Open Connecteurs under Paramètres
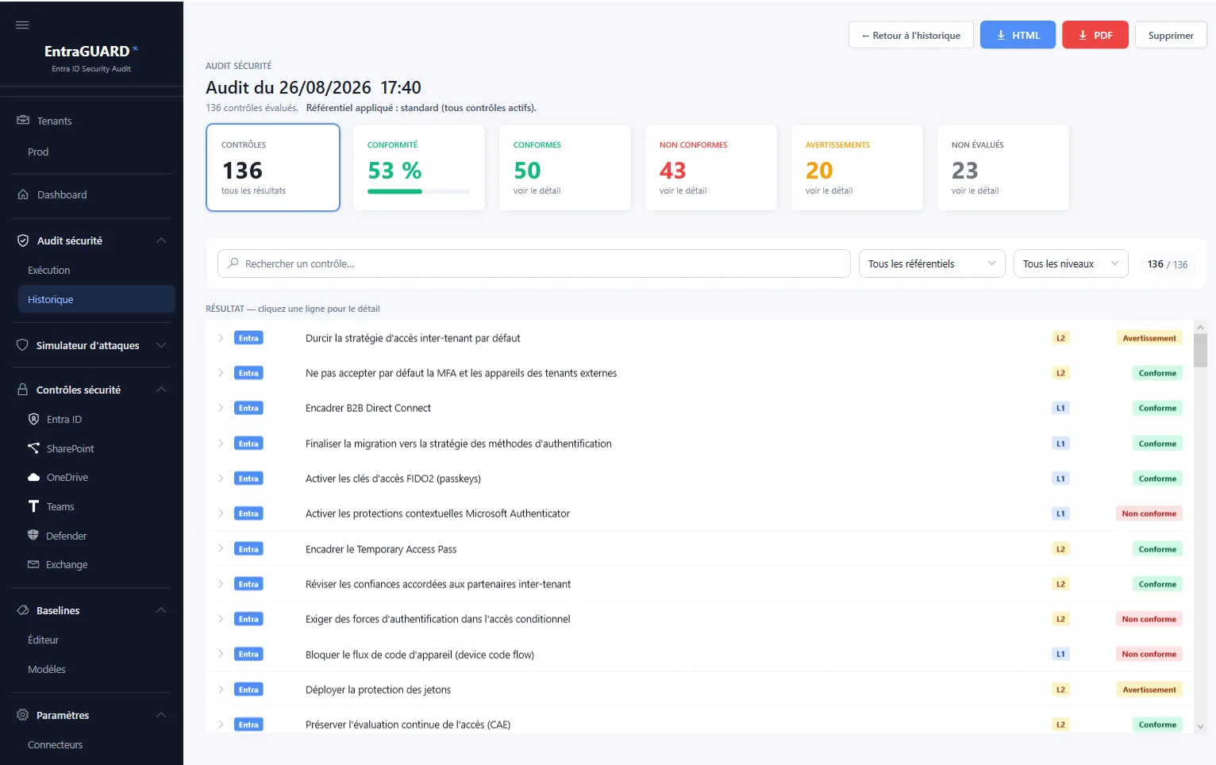 56,744
